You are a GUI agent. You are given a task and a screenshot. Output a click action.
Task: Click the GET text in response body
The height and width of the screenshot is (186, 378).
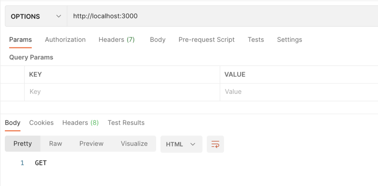click(41, 163)
